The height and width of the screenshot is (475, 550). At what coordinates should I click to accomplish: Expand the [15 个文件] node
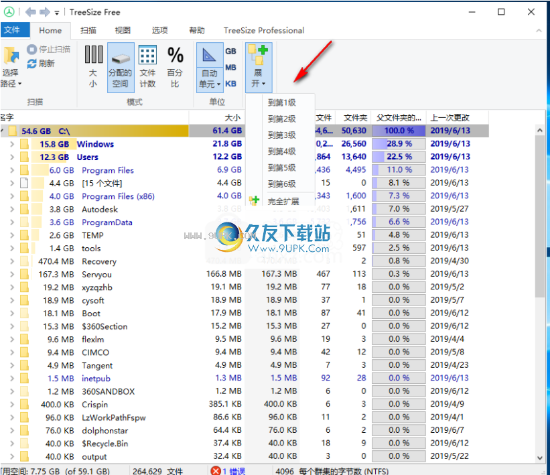click(12, 183)
